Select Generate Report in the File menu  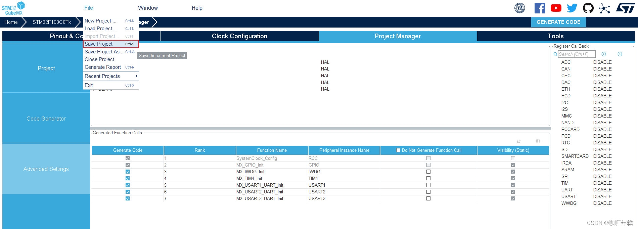click(111, 67)
